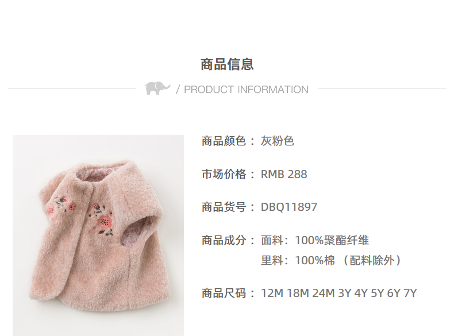Click the 面料：100%聚酯纤维 fabric line

tap(315, 240)
